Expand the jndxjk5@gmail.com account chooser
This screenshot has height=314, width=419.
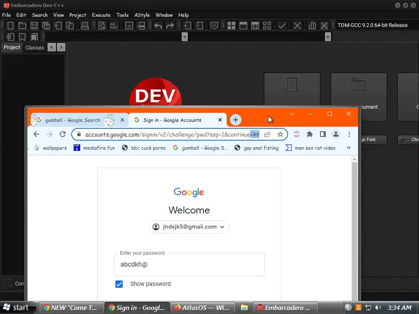[189, 227]
